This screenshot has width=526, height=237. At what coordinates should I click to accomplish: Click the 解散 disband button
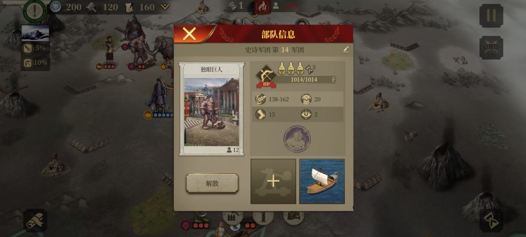[x=212, y=183]
